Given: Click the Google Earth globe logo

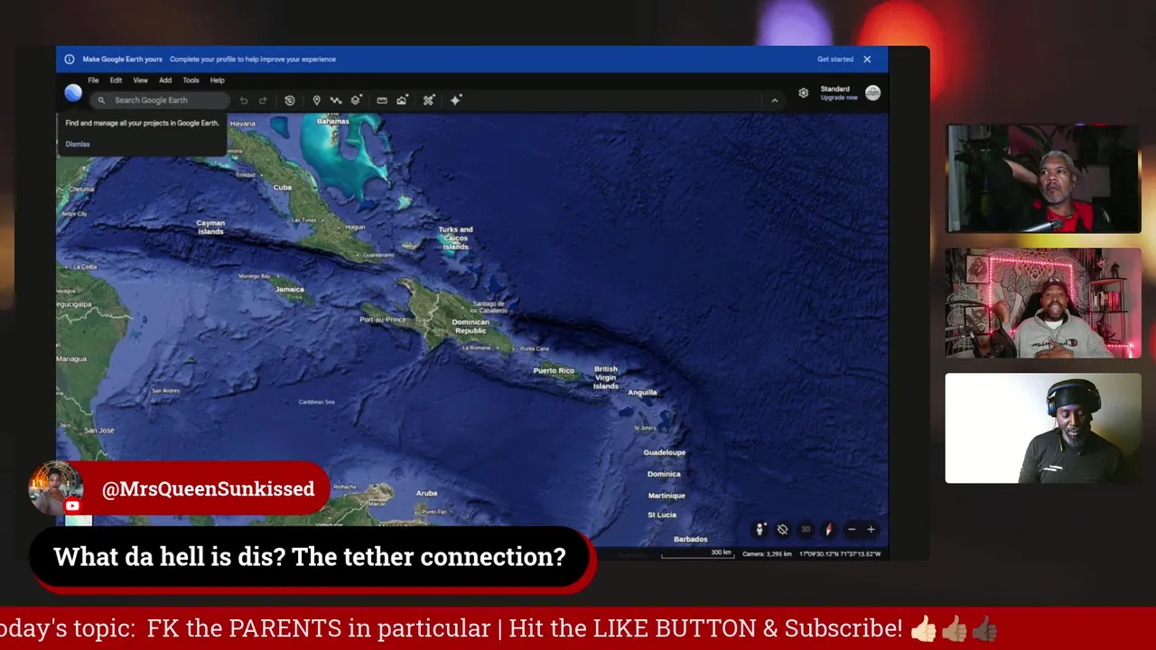Looking at the screenshot, I should [73, 93].
